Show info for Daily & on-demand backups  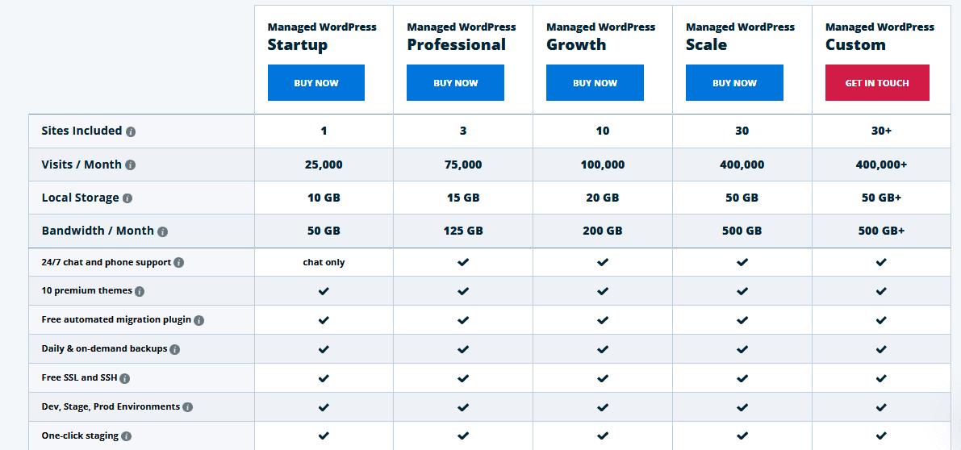coord(174,349)
